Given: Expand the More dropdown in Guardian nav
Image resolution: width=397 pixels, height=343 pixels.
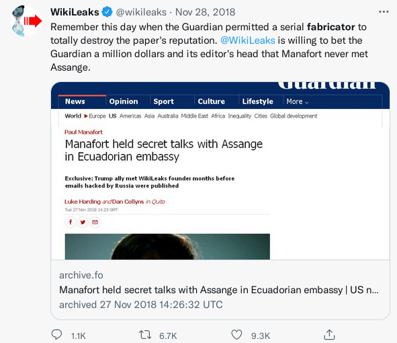Looking at the screenshot, I should [298, 102].
